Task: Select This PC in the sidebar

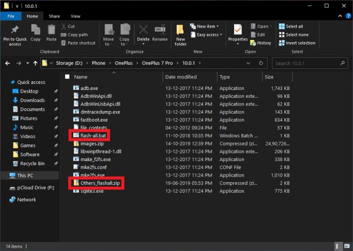Action: tap(25, 175)
